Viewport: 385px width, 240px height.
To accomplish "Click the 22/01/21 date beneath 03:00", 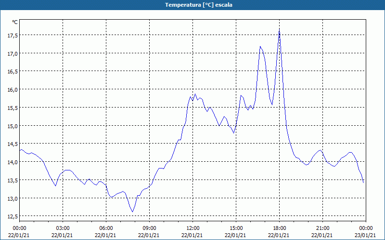I will 62,235.
